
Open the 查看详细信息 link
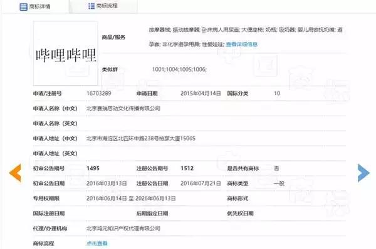241,44
